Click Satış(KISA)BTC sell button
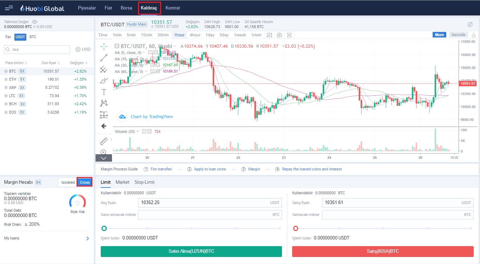 383,251
